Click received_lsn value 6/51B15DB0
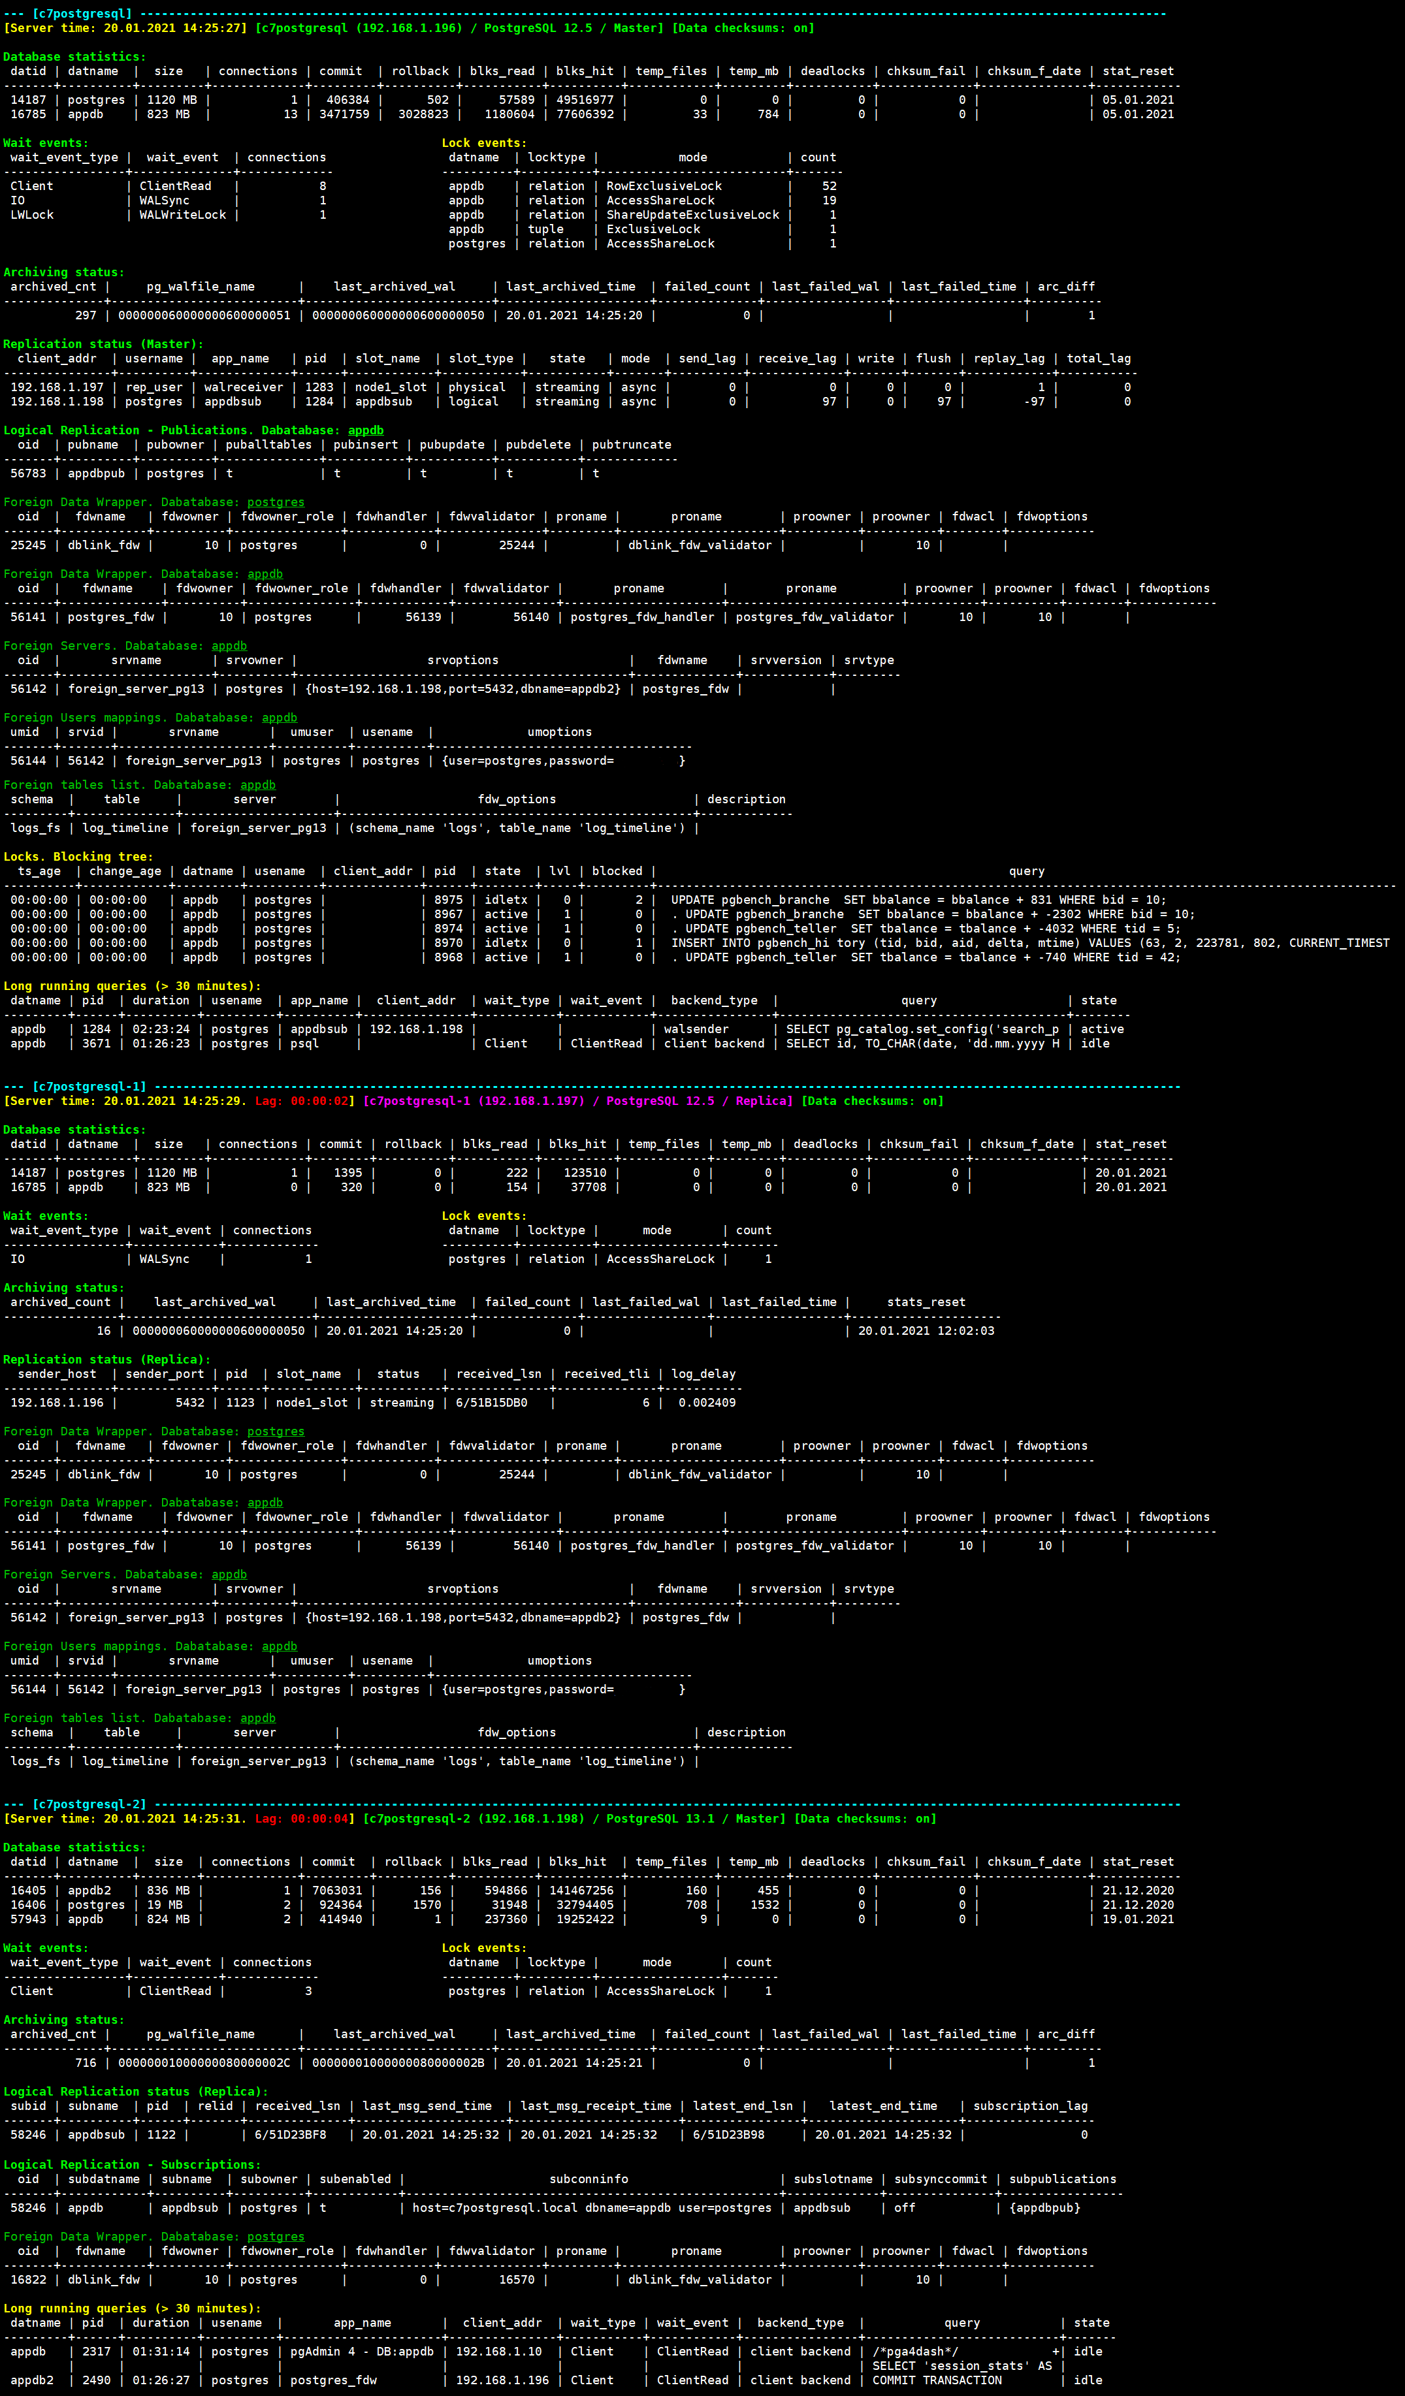The image size is (1405, 2396). click(491, 1403)
